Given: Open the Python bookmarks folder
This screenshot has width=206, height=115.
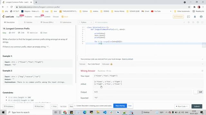Looking at the screenshot, I should [x=84, y=11].
